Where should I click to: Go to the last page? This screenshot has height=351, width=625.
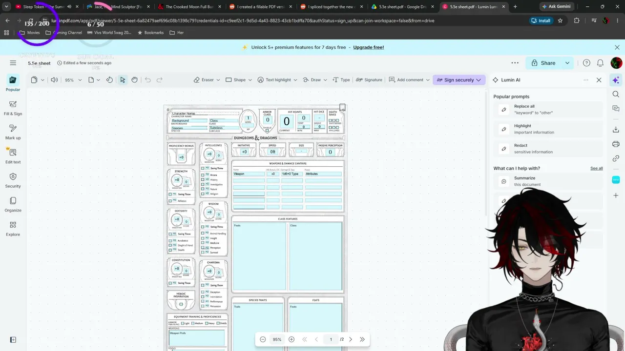(x=362, y=339)
